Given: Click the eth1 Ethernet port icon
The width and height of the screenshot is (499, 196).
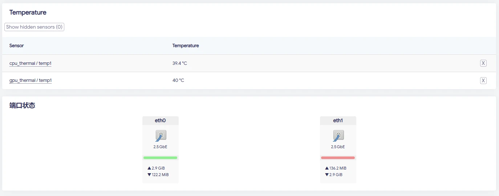Looking at the screenshot, I should pyautogui.click(x=338, y=136).
